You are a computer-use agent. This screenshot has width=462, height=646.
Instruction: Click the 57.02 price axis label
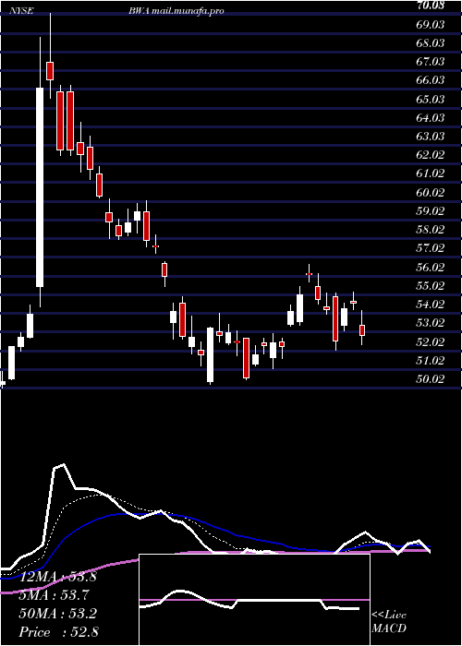click(431, 248)
